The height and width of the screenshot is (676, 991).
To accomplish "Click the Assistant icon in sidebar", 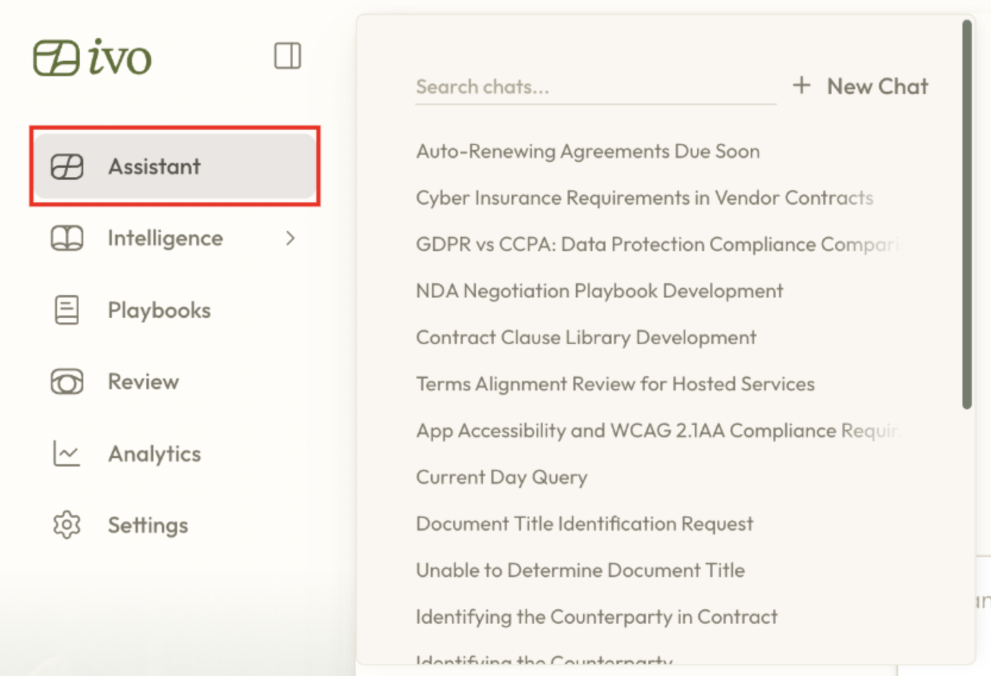I will point(67,167).
